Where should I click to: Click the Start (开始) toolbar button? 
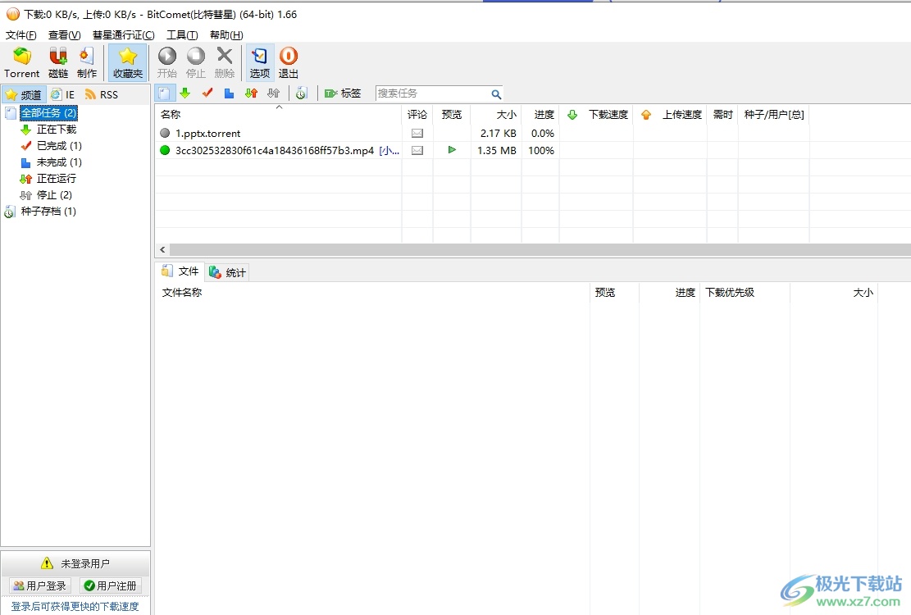click(x=166, y=62)
